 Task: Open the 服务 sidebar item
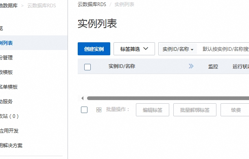tap(34, 101)
